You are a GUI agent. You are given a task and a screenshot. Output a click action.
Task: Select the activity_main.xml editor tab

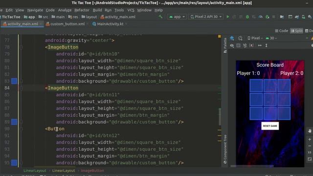point(22,24)
